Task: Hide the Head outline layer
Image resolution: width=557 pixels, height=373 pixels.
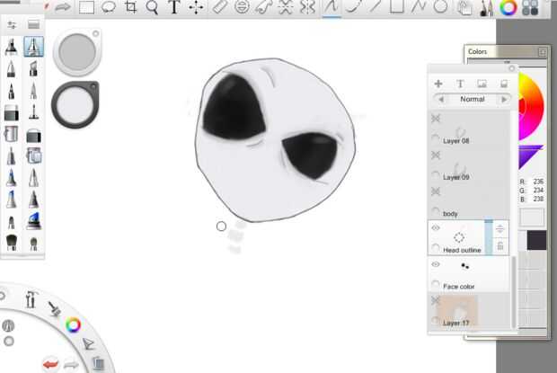Action: click(436, 227)
